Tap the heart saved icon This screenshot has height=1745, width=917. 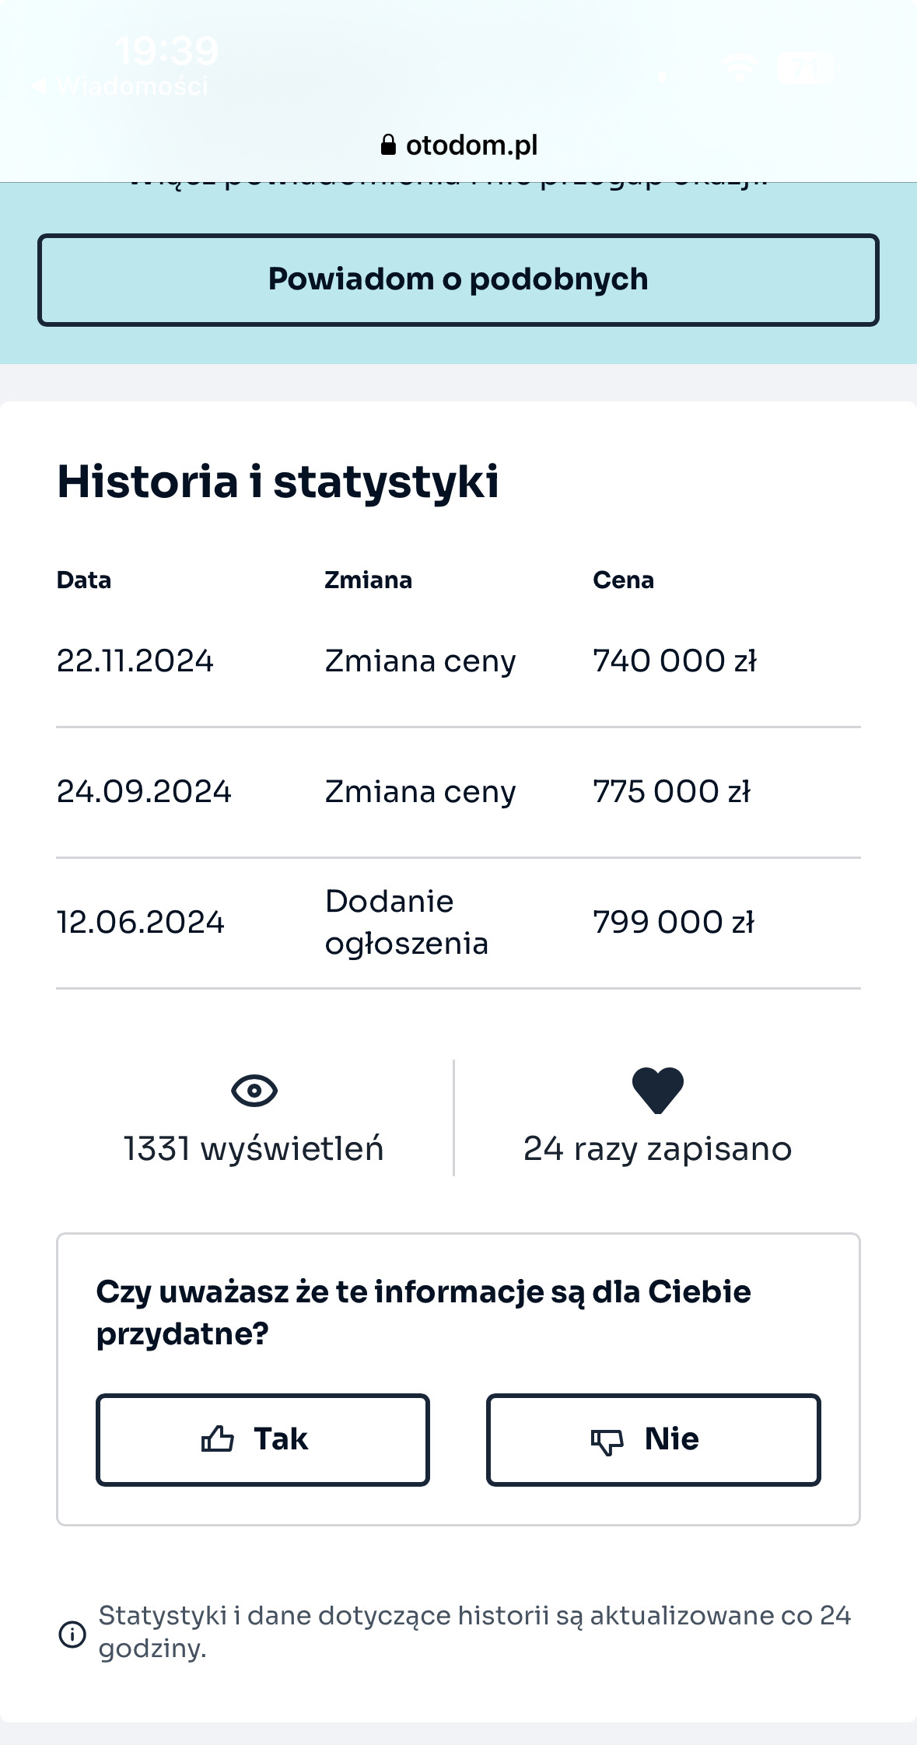[x=657, y=1090]
